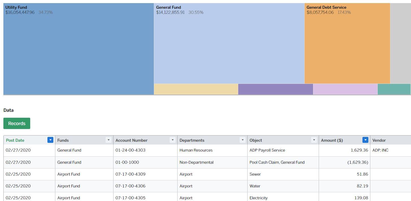Click the green Records button
This screenshot has width=411, height=201.
pos(16,123)
